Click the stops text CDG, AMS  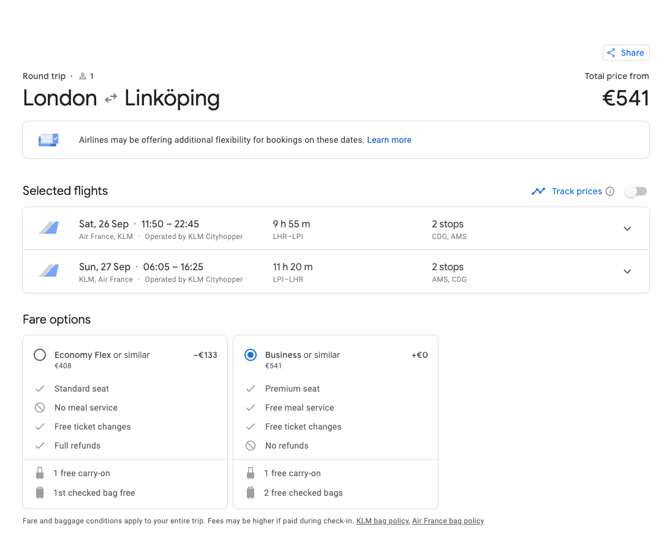click(x=449, y=236)
